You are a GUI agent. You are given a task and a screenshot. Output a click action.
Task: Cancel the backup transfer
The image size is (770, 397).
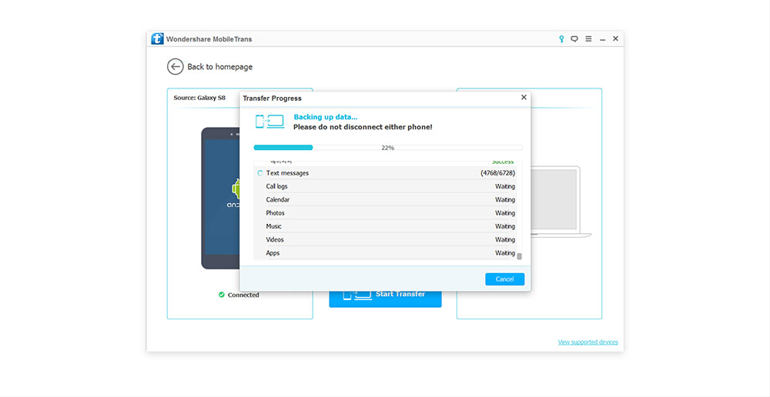tap(505, 279)
